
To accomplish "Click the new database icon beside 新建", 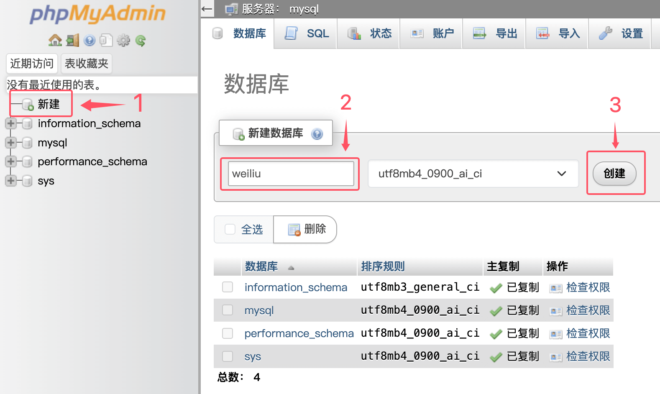I will coord(28,104).
